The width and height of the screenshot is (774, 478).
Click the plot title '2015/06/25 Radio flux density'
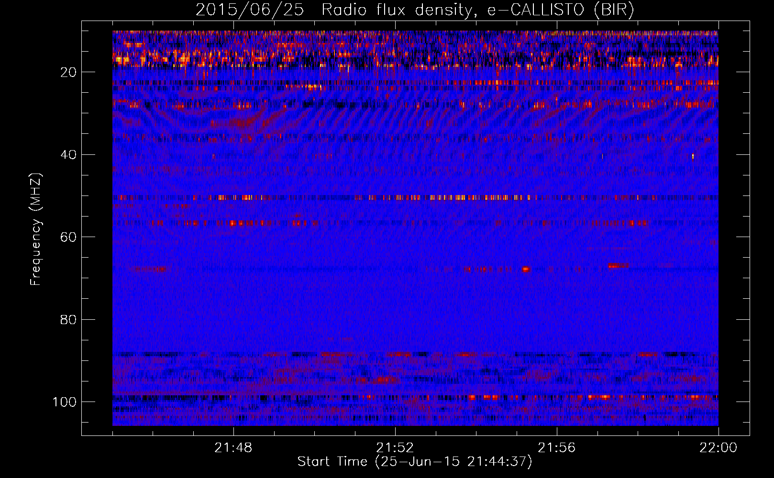pos(415,10)
